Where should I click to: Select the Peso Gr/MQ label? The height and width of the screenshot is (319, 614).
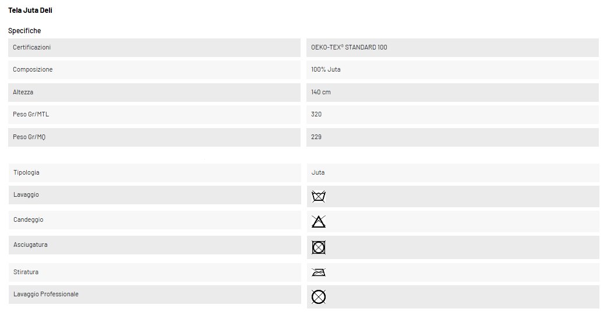point(30,137)
